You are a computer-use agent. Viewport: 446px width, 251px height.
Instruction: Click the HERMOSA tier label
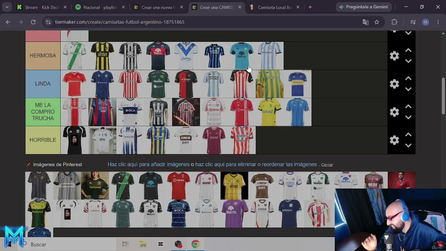click(43, 56)
